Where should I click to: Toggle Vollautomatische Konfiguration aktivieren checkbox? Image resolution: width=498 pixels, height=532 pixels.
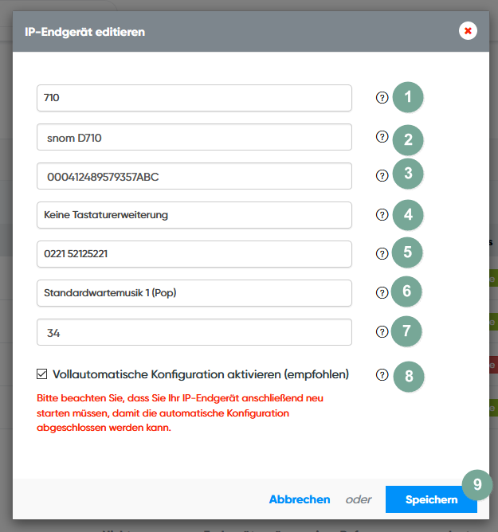coord(42,374)
